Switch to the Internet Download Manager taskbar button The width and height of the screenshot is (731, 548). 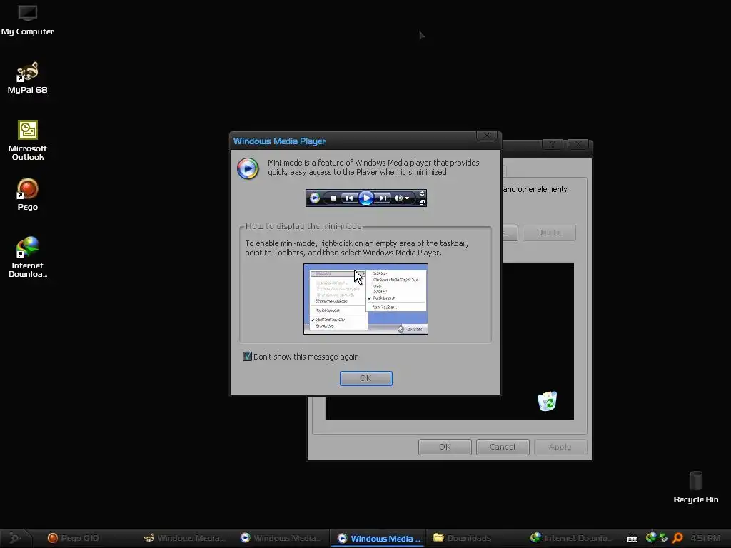pos(570,538)
